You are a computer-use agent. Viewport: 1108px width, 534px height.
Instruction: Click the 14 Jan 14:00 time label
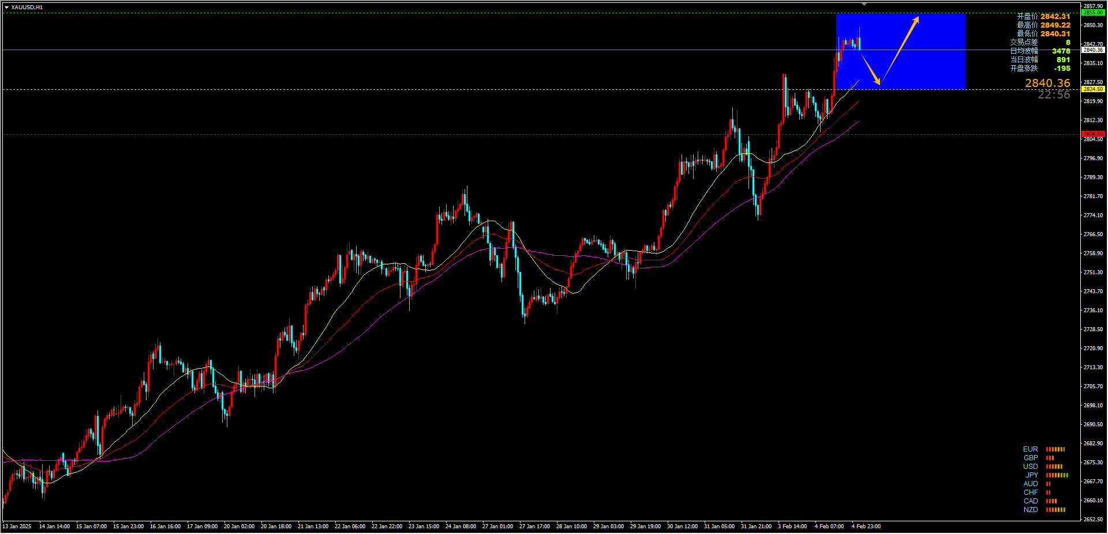(54, 527)
